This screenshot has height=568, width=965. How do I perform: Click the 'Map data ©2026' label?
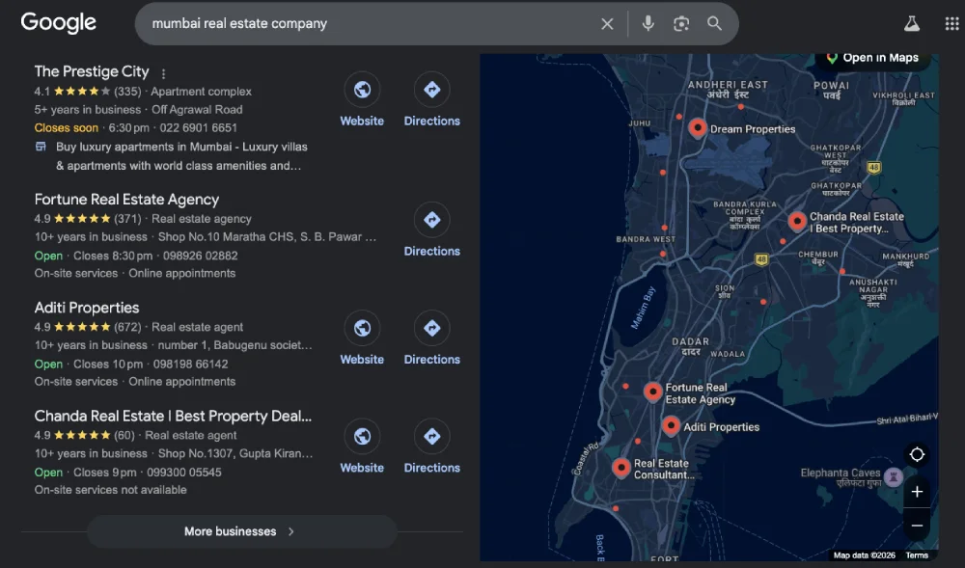[864, 555]
